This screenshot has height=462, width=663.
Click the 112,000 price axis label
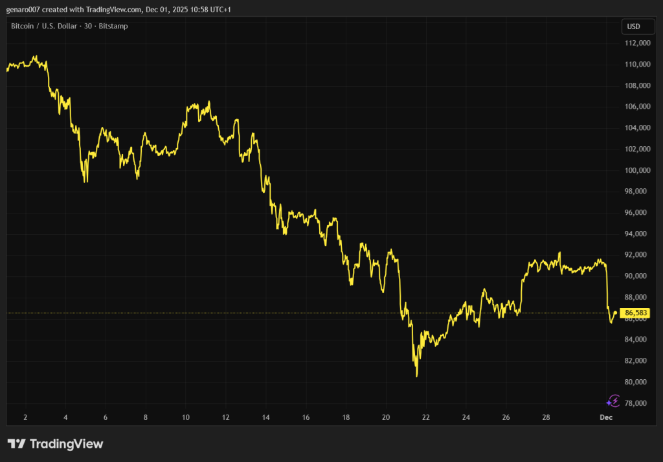[638, 43]
